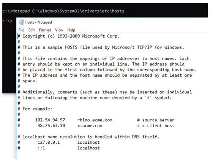Screen dimensions: 221x162
Task: Click on the ::1 IPv6 entry
Action: 41,148
